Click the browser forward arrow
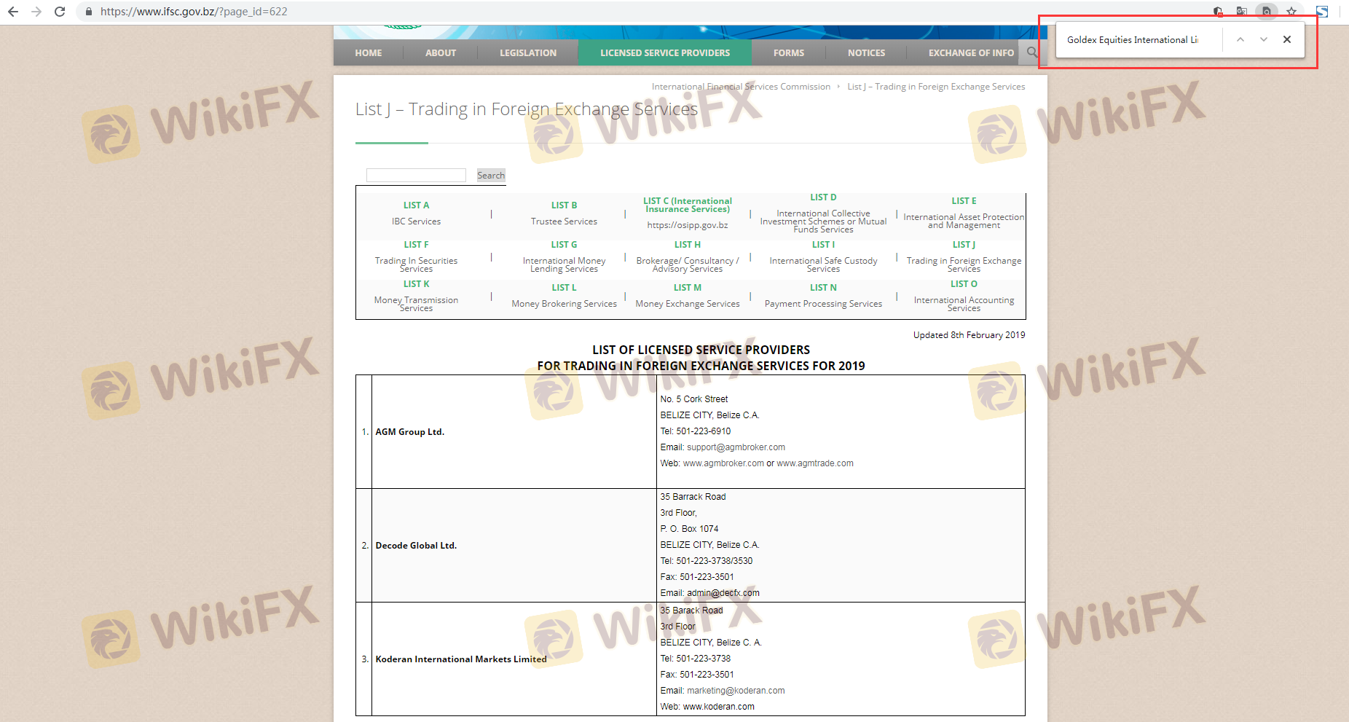The height and width of the screenshot is (722, 1349). [x=36, y=12]
